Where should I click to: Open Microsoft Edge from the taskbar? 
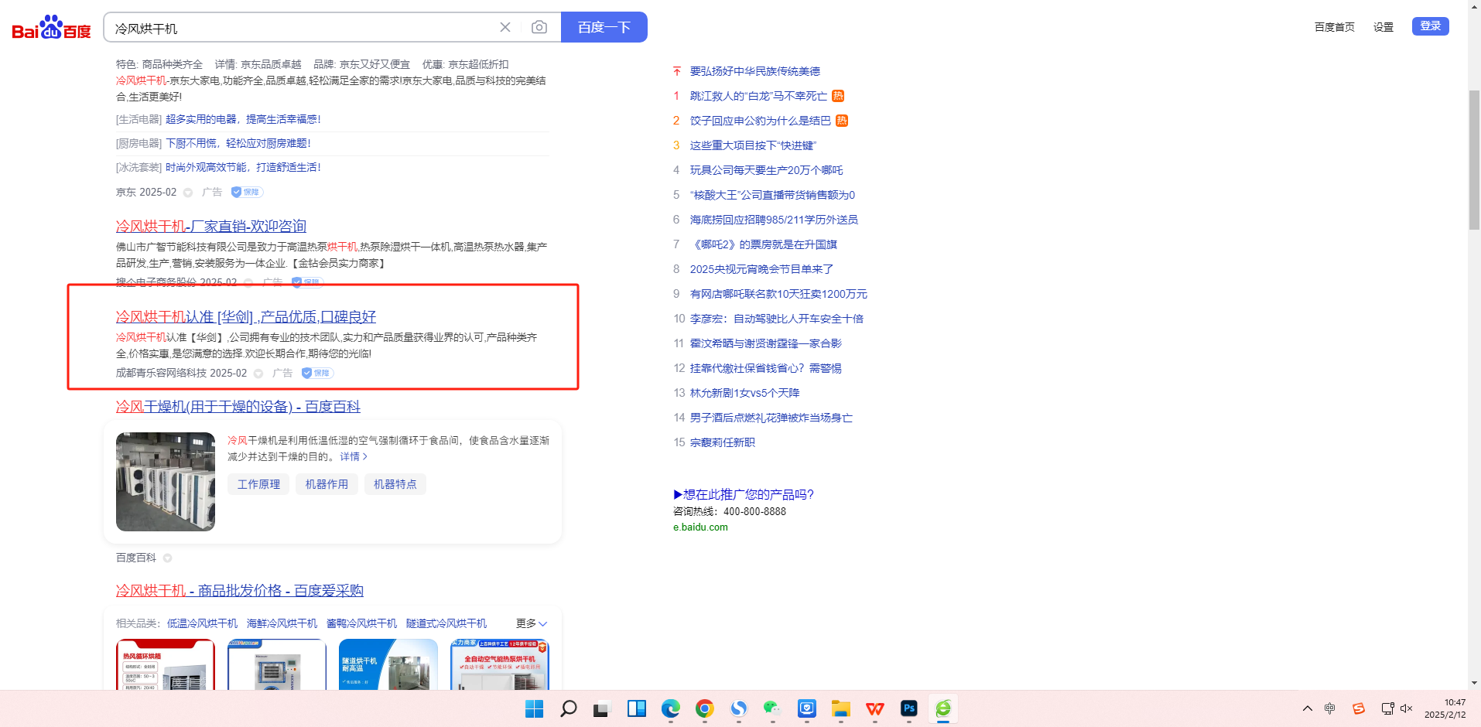tap(671, 708)
